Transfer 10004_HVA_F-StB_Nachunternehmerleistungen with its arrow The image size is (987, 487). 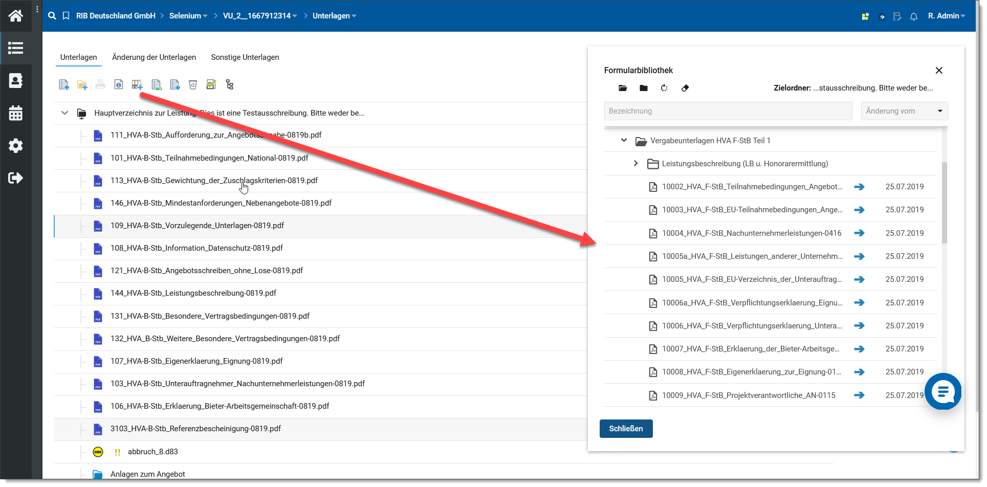860,233
